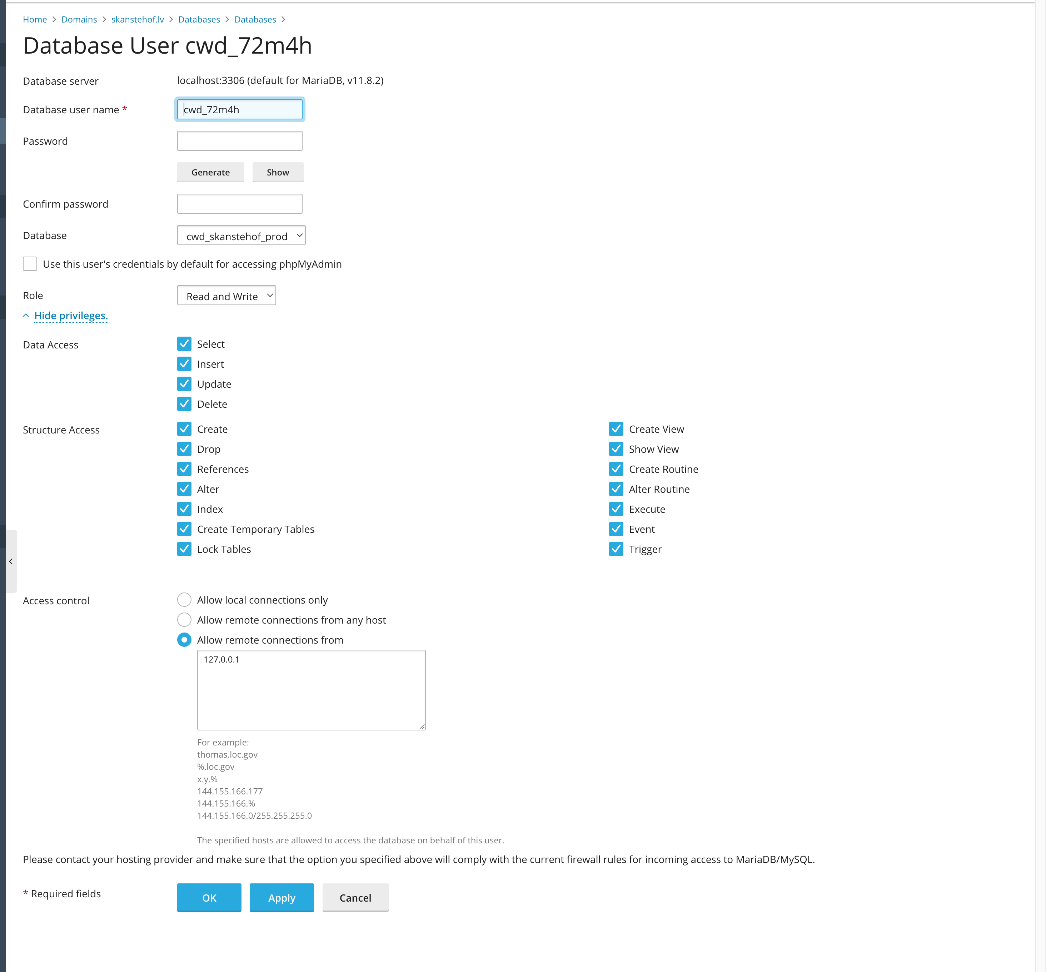Disable the Create Routine privilege
The height and width of the screenshot is (972, 1046).
(616, 469)
